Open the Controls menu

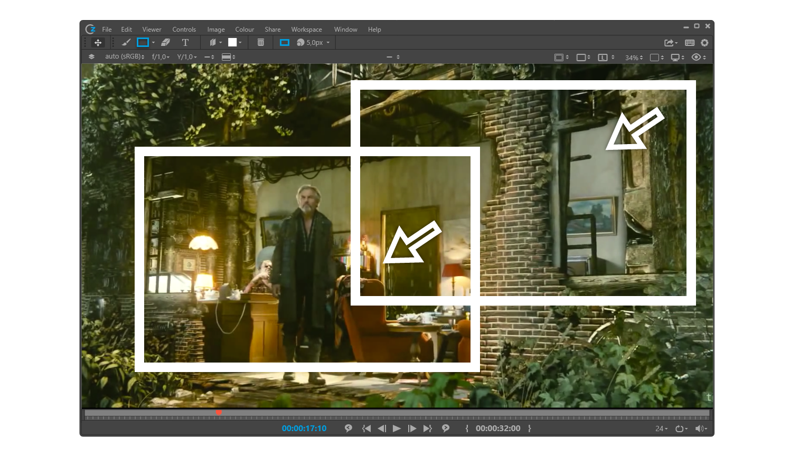pyautogui.click(x=184, y=30)
